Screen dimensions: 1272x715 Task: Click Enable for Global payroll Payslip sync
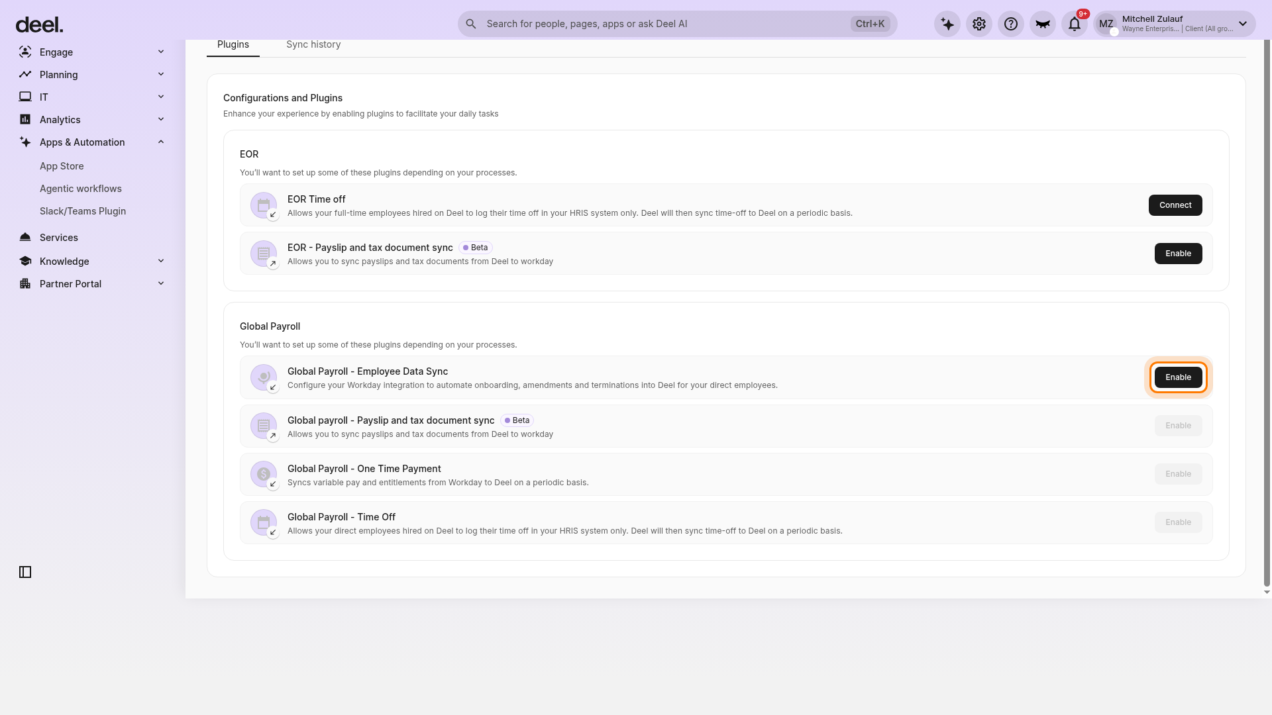coord(1178,426)
